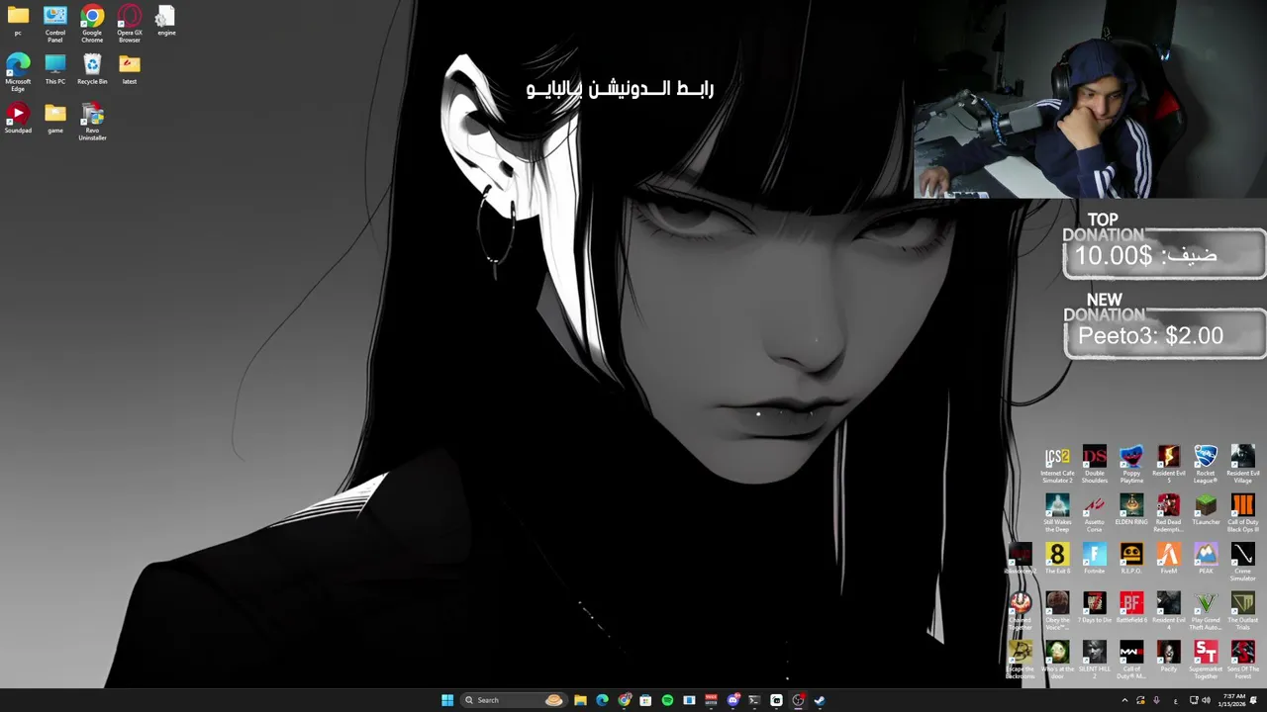Select the ELDEN RING desktop icon

coord(1131,511)
